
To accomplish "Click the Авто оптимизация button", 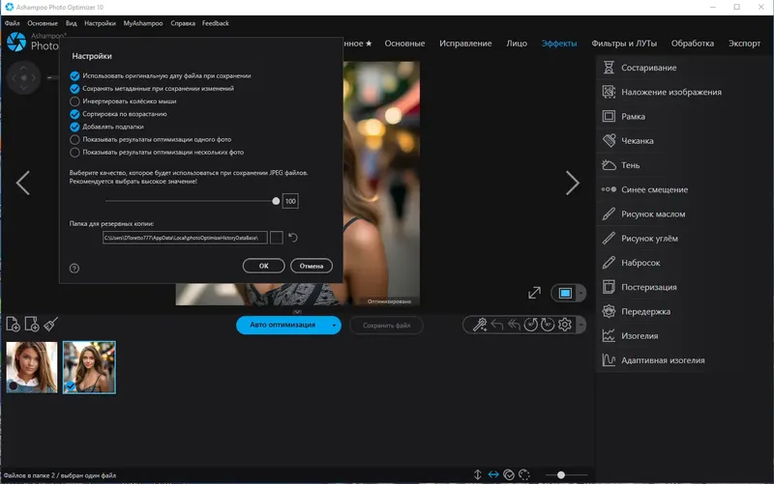I will click(x=283, y=326).
